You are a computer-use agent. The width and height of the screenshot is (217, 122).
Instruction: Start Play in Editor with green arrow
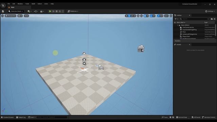(50, 11)
